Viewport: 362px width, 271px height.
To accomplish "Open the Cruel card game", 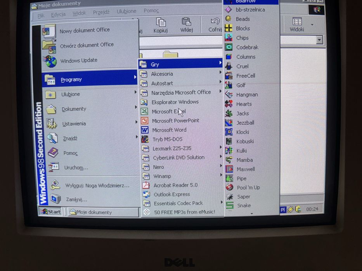I will [251, 66].
